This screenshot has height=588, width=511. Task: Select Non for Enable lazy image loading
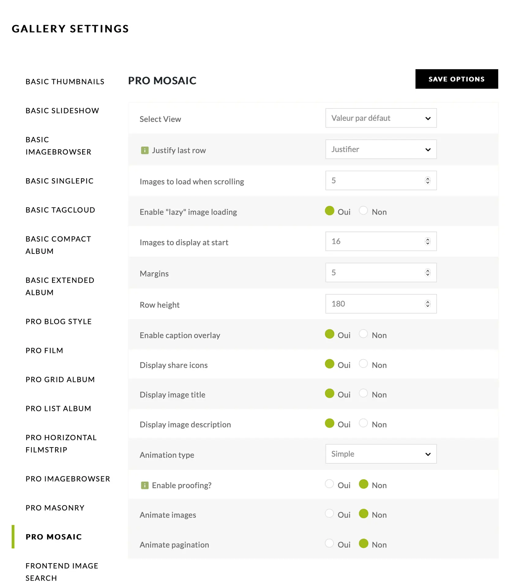pyautogui.click(x=363, y=211)
